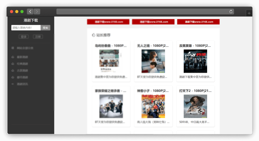Open the 神耆小子 - 1080P title link
Image resolution: width=259 pixels, height=141 pixels.
pos(153,91)
